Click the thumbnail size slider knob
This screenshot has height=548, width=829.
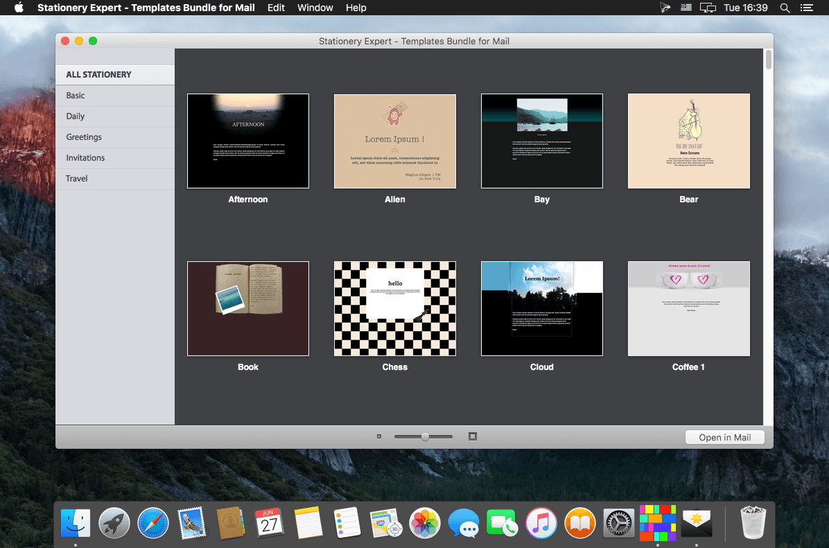425,436
